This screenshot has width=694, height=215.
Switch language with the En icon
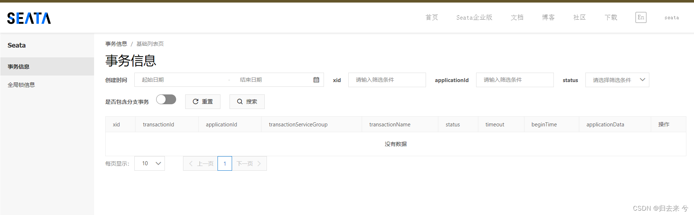tap(641, 17)
